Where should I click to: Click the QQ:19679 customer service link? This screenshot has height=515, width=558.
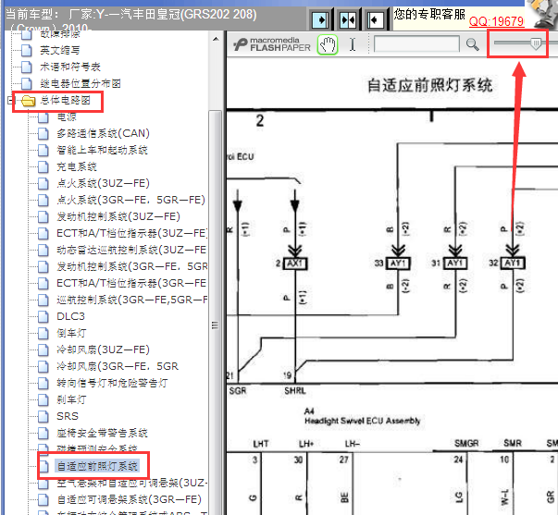click(496, 21)
